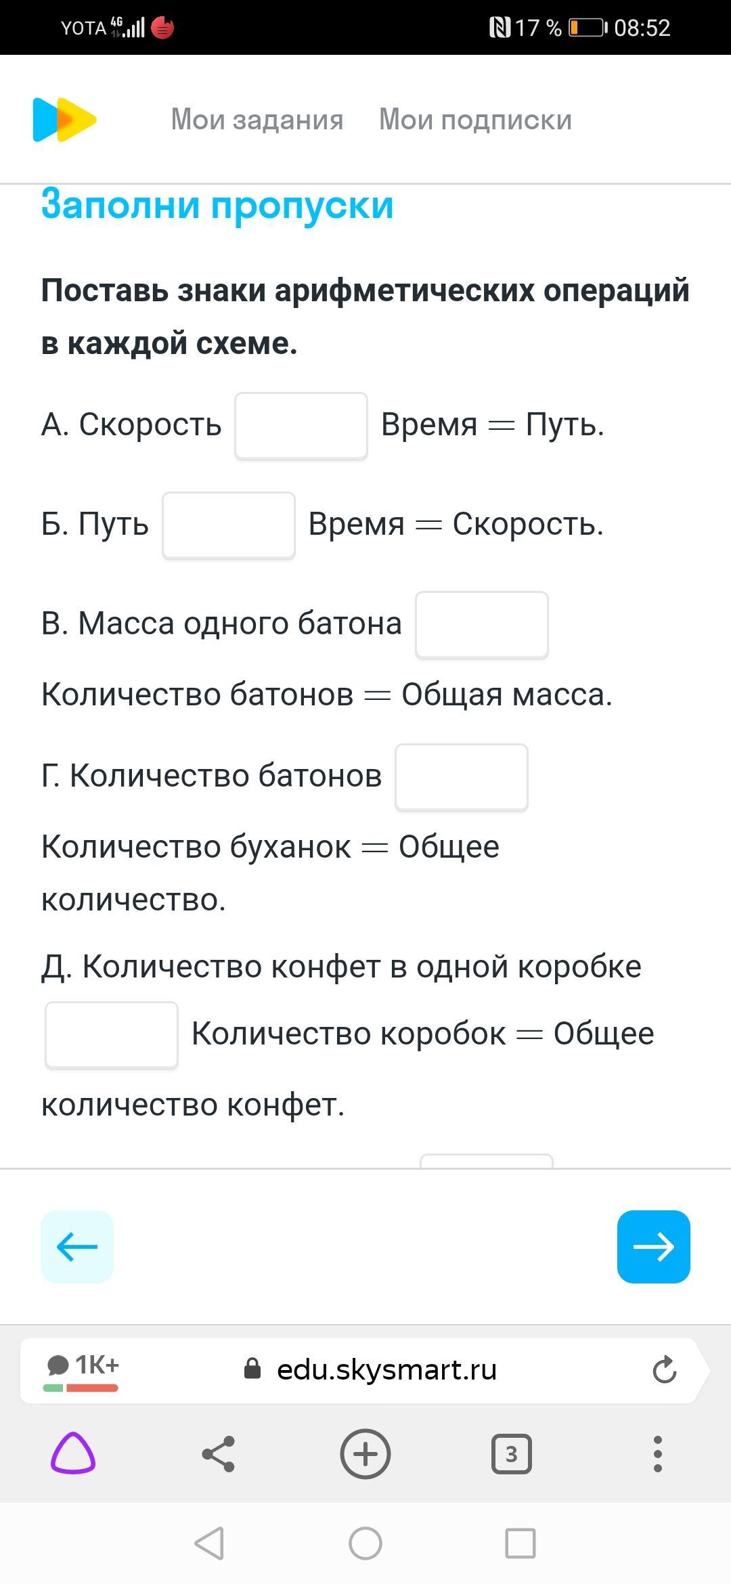Open the Мои задания tab

pyautogui.click(x=257, y=120)
